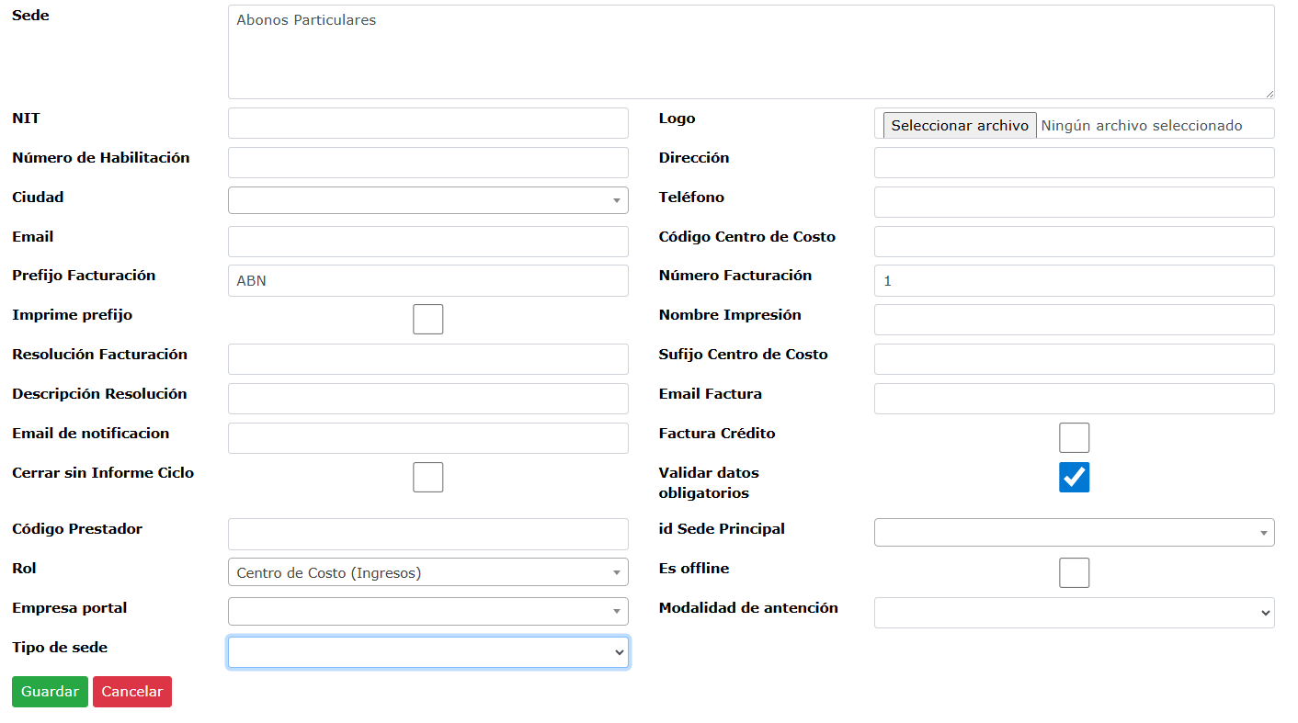Enable the Factura Crédito checkbox

1074,438
